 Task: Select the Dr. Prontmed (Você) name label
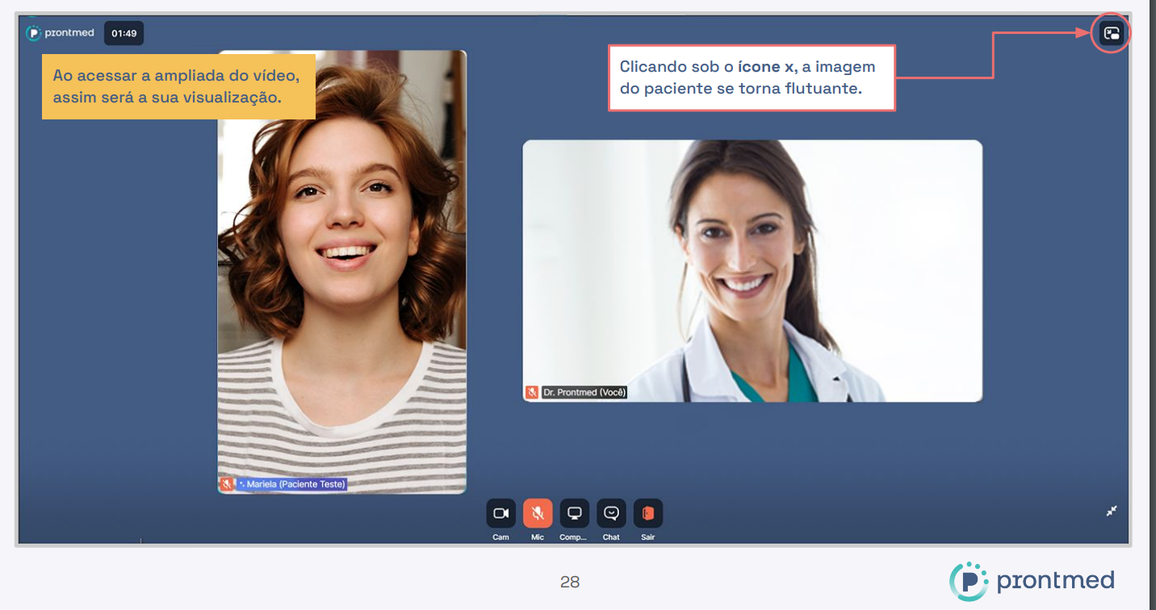pyautogui.click(x=584, y=392)
